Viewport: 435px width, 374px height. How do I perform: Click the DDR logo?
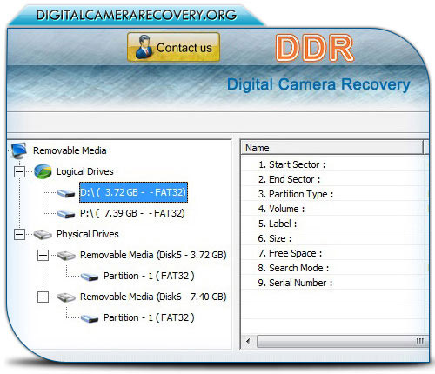pyautogui.click(x=315, y=48)
